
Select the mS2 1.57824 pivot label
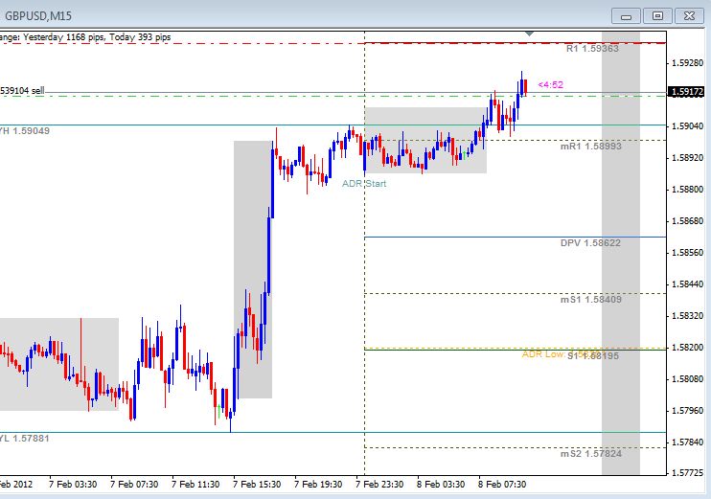click(x=591, y=454)
